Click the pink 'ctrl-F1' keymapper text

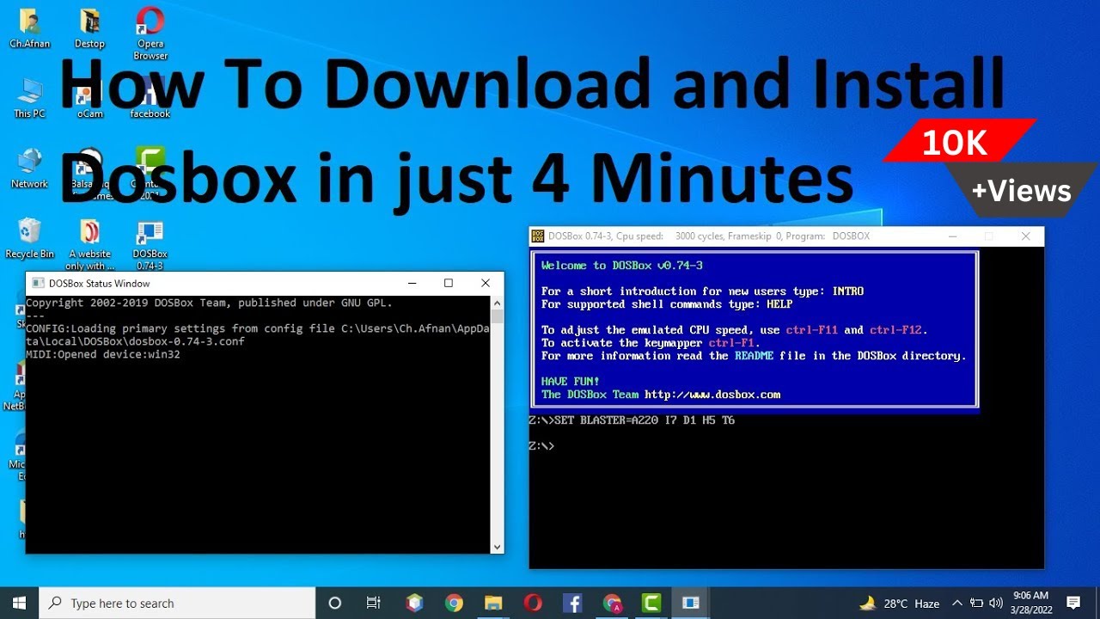click(x=731, y=343)
